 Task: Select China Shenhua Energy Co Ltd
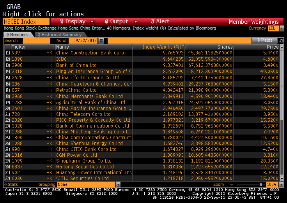coord(89,143)
